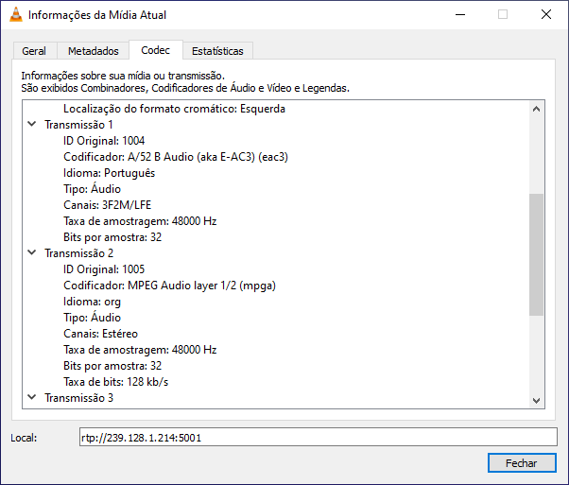Click the vertical scrollbar thumb
569x485 pixels.
536,254
